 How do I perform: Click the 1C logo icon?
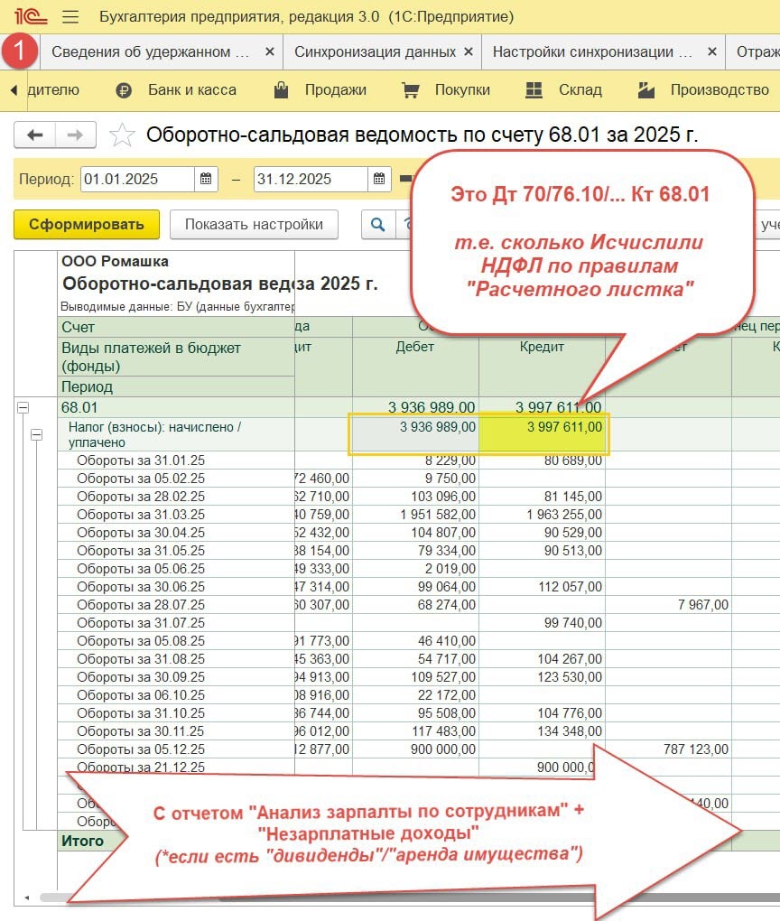[31, 16]
